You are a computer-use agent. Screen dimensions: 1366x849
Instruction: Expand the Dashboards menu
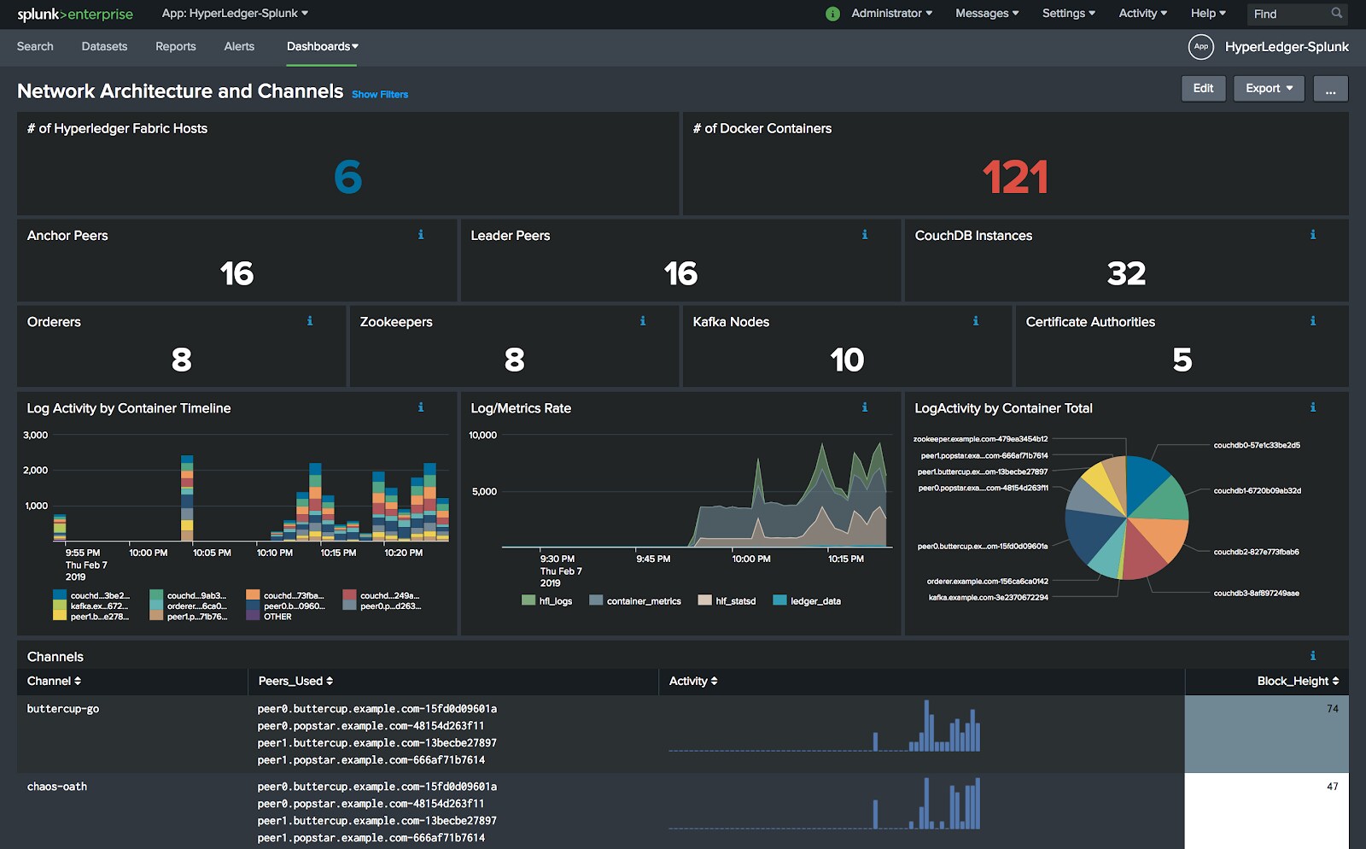click(x=322, y=46)
